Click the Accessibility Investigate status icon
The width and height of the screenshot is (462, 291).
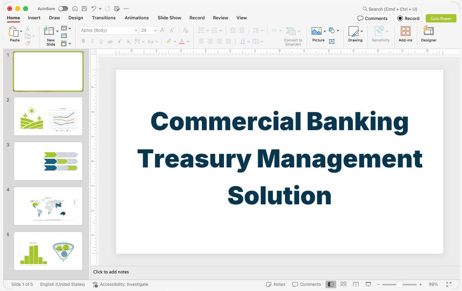[95, 284]
